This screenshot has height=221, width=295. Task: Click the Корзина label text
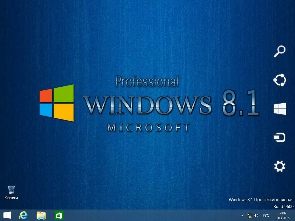pyautogui.click(x=11, y=198)
